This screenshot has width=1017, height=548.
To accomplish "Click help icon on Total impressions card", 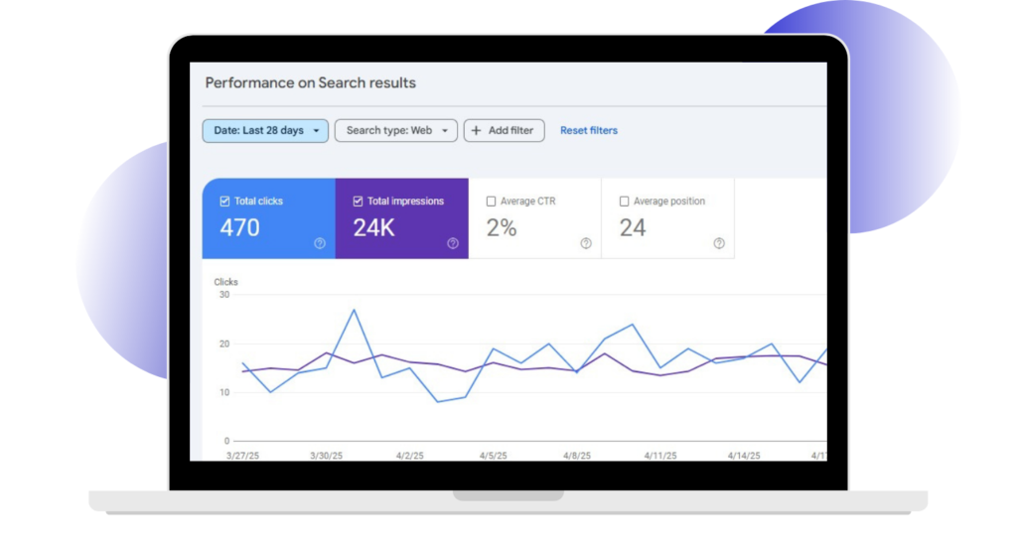I will tap(453, 243).
